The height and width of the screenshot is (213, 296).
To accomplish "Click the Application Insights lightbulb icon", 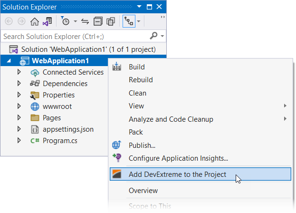I will [117, 158].
